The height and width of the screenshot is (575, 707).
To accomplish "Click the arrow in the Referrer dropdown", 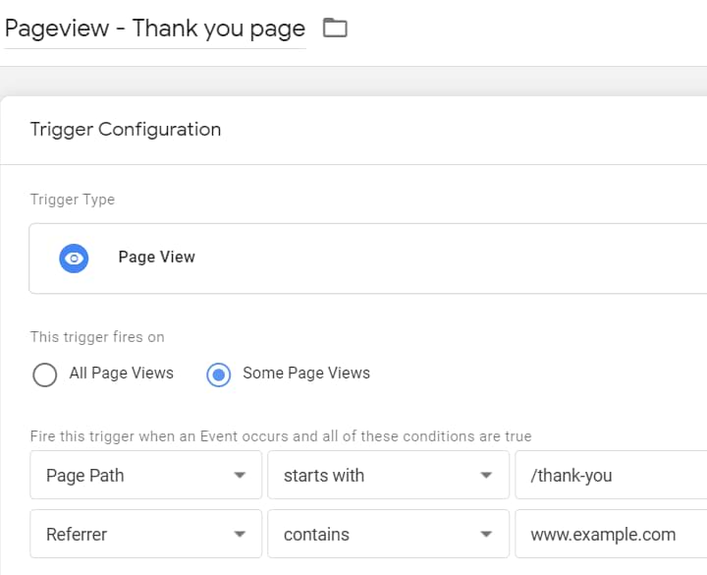I will (x=240, y=535).
